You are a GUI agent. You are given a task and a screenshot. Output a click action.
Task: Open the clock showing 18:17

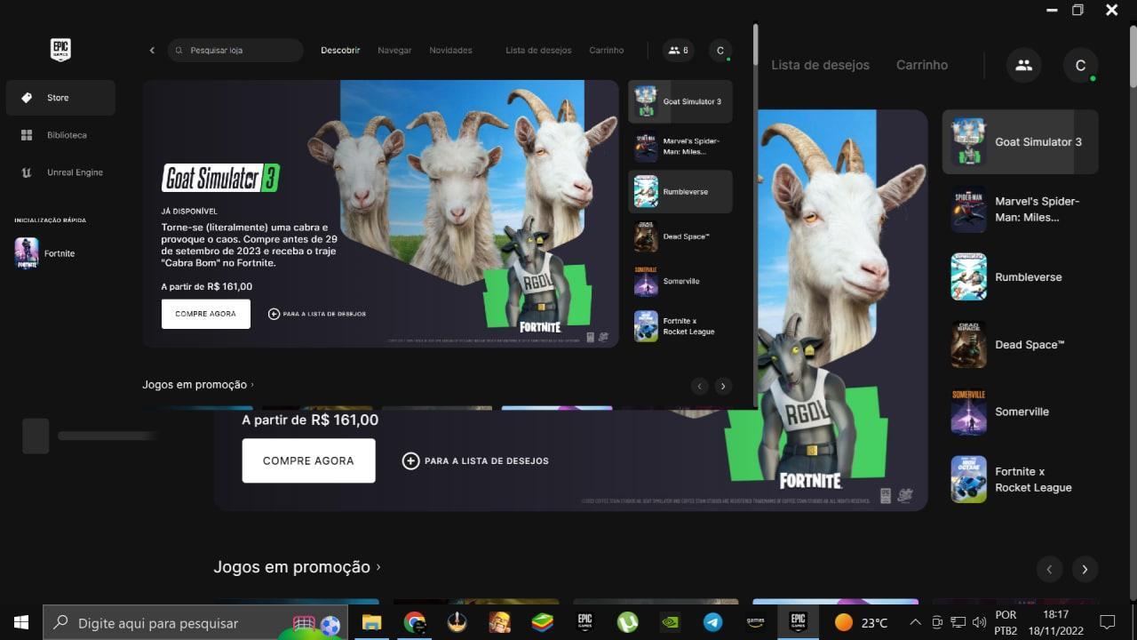click(1056, 622)
